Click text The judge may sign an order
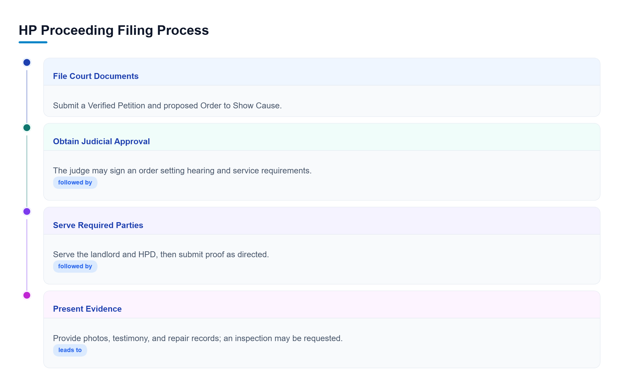Image resolution: width=619 pixels, height=387 pixels. [x=182, y=171]
